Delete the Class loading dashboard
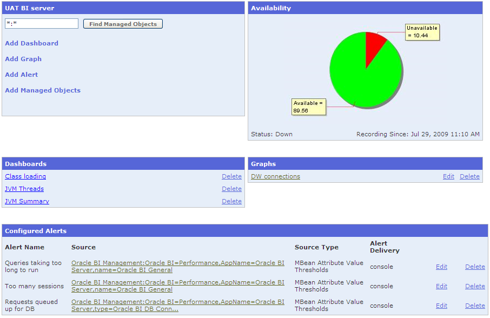 coord(231,176)
